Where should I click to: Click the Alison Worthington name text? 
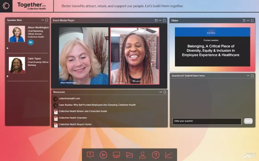click(38, 28)
